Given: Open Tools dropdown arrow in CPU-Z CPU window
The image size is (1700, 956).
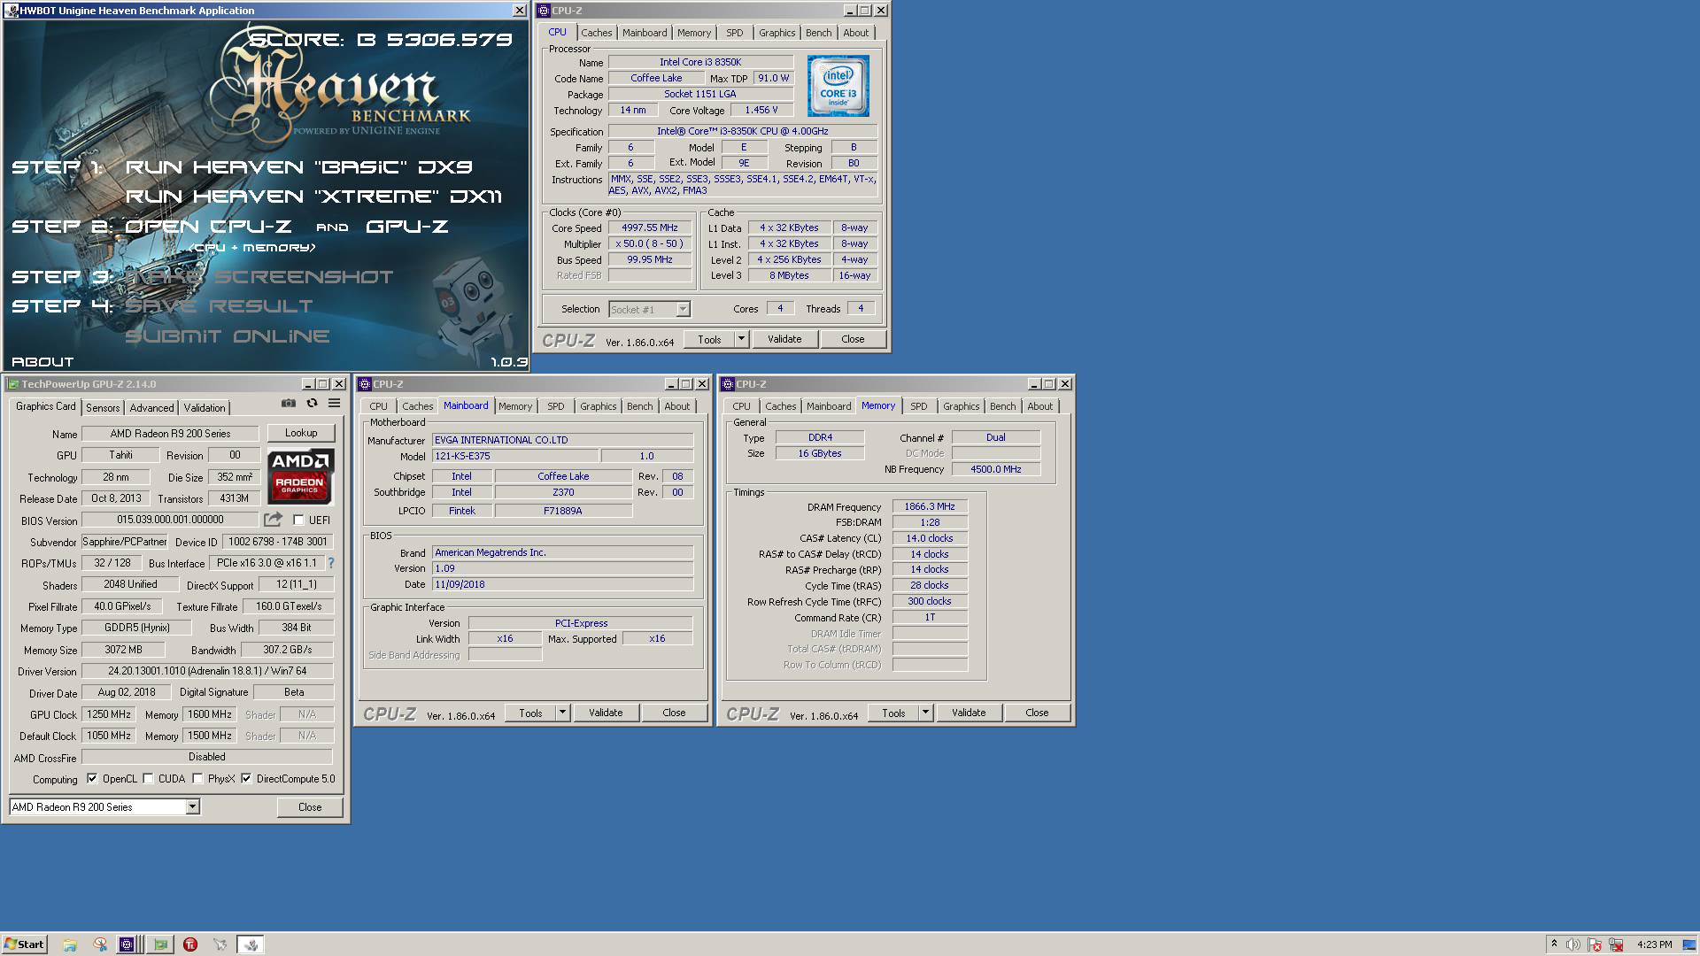Looking at the screenshot, I should 741,339.
